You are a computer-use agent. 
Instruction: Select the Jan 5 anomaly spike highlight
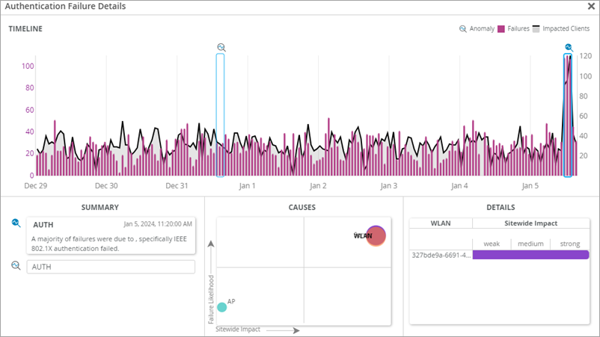click(569, 116)
